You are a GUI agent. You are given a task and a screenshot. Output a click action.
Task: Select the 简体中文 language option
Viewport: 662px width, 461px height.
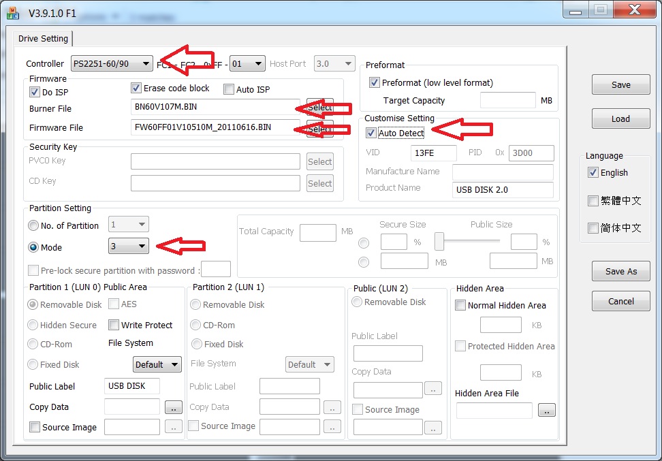(x=592, y=228)
